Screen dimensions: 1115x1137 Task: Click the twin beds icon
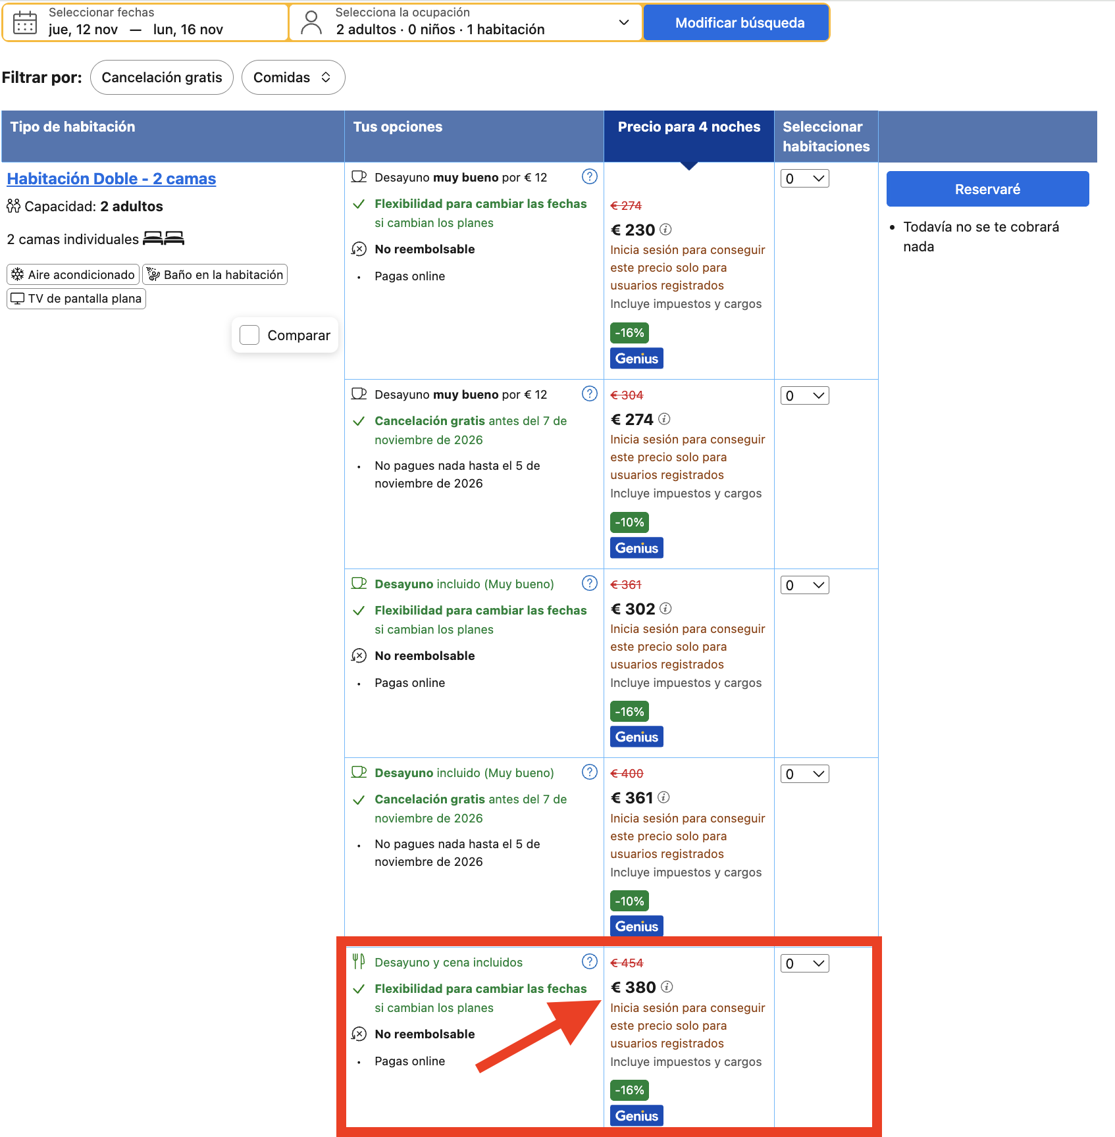click(164, 238)
